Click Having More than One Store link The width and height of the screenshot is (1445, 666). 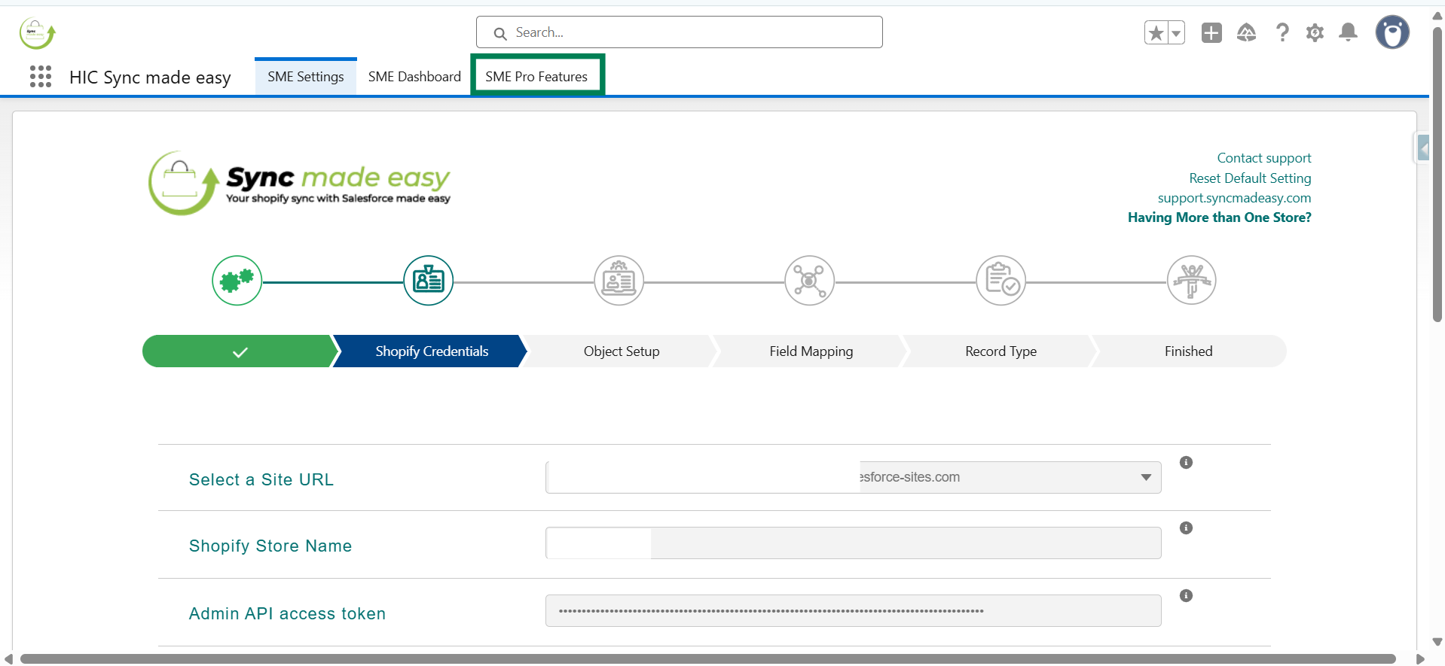tap(1219, 217)
